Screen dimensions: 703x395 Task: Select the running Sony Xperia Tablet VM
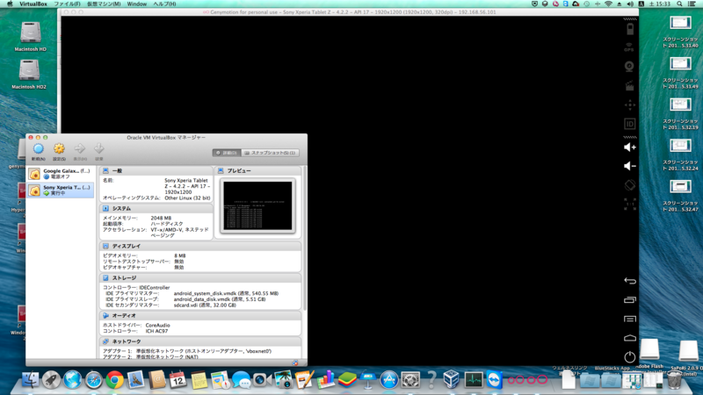(61, 190)
